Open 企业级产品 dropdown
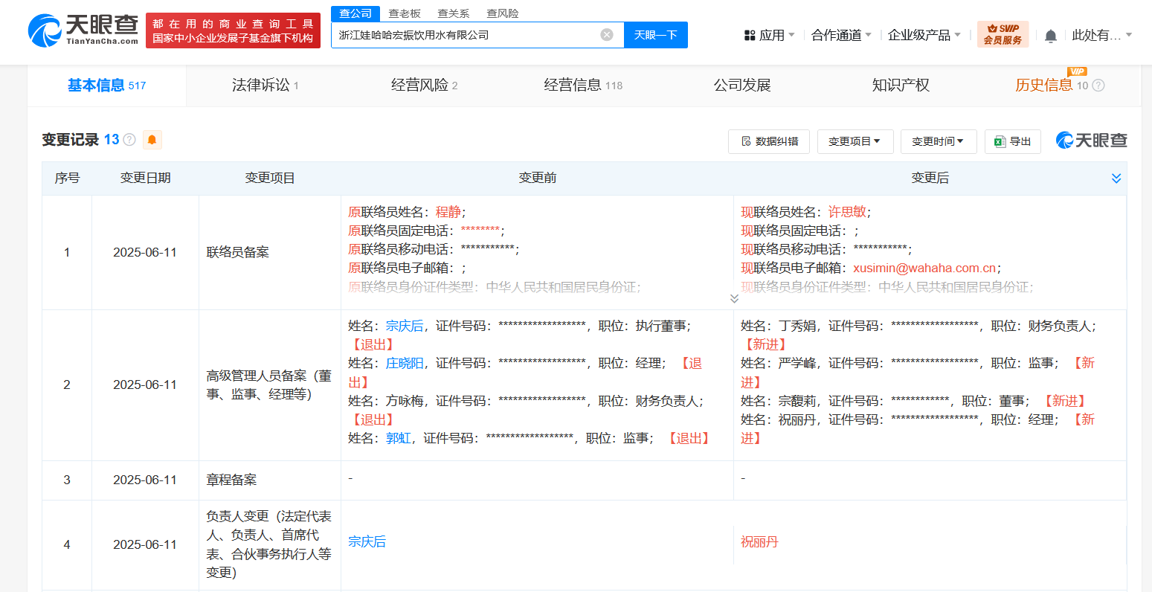The image size is (1152, 592). (924, 35)
